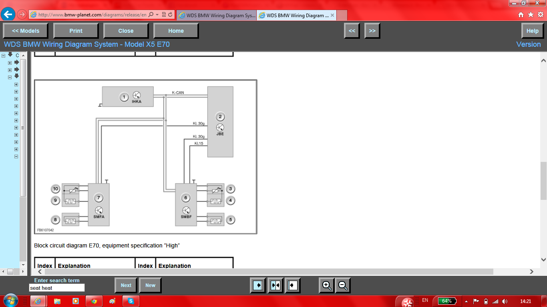Open Windows Explorer folder in the taskbar
The width and height of the screenshot is (547, 307).
pyautogui.click(x=57, y=301)
